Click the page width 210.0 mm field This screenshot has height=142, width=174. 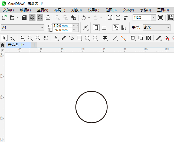[62, 26]
